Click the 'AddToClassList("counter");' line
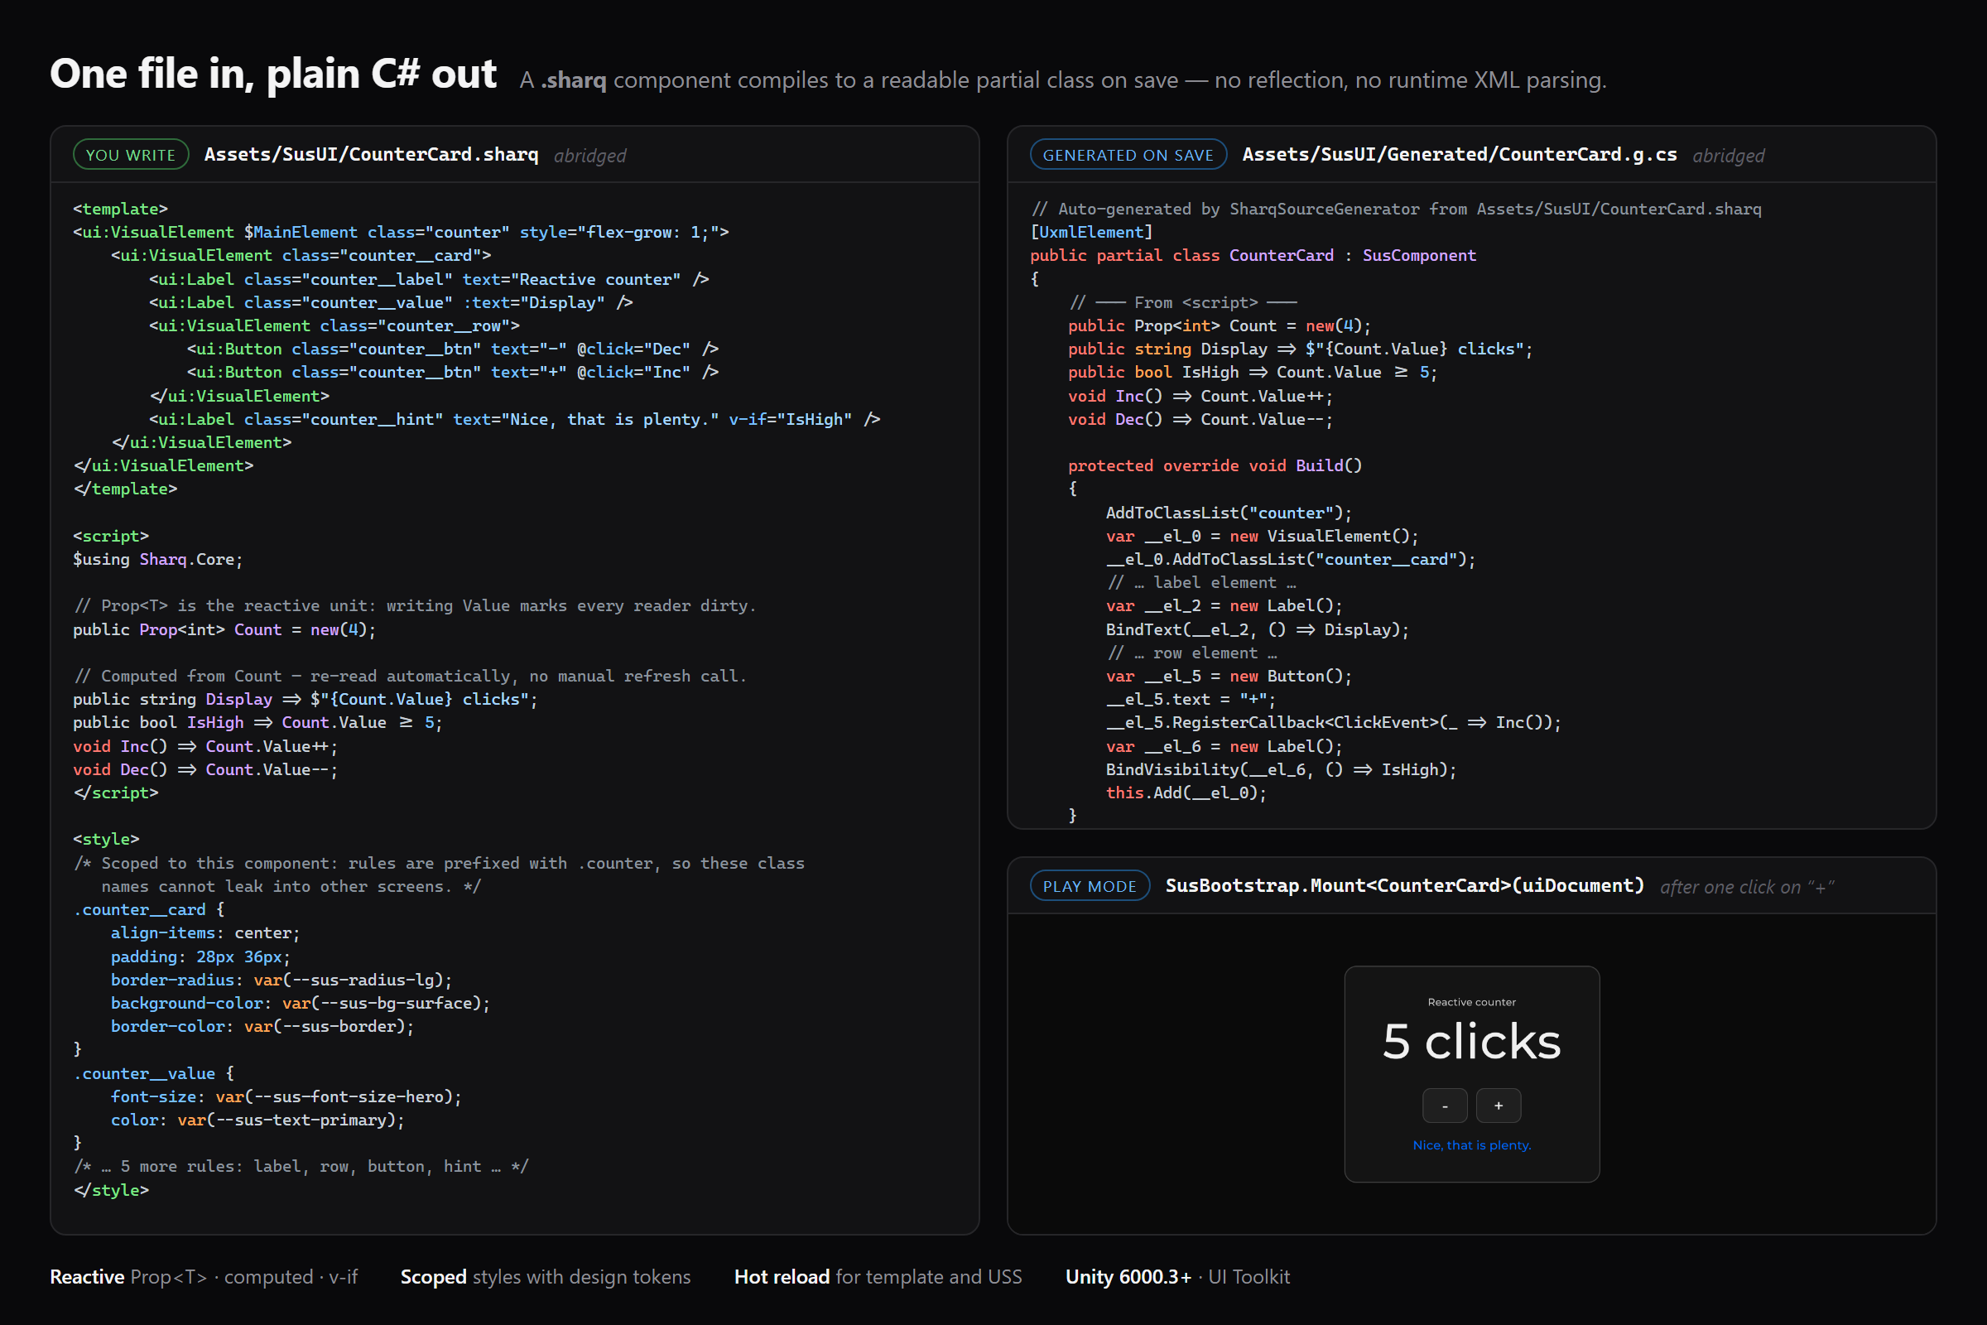The image size is (1987, 1325). pyautogui.click(x=1229, y=513)
